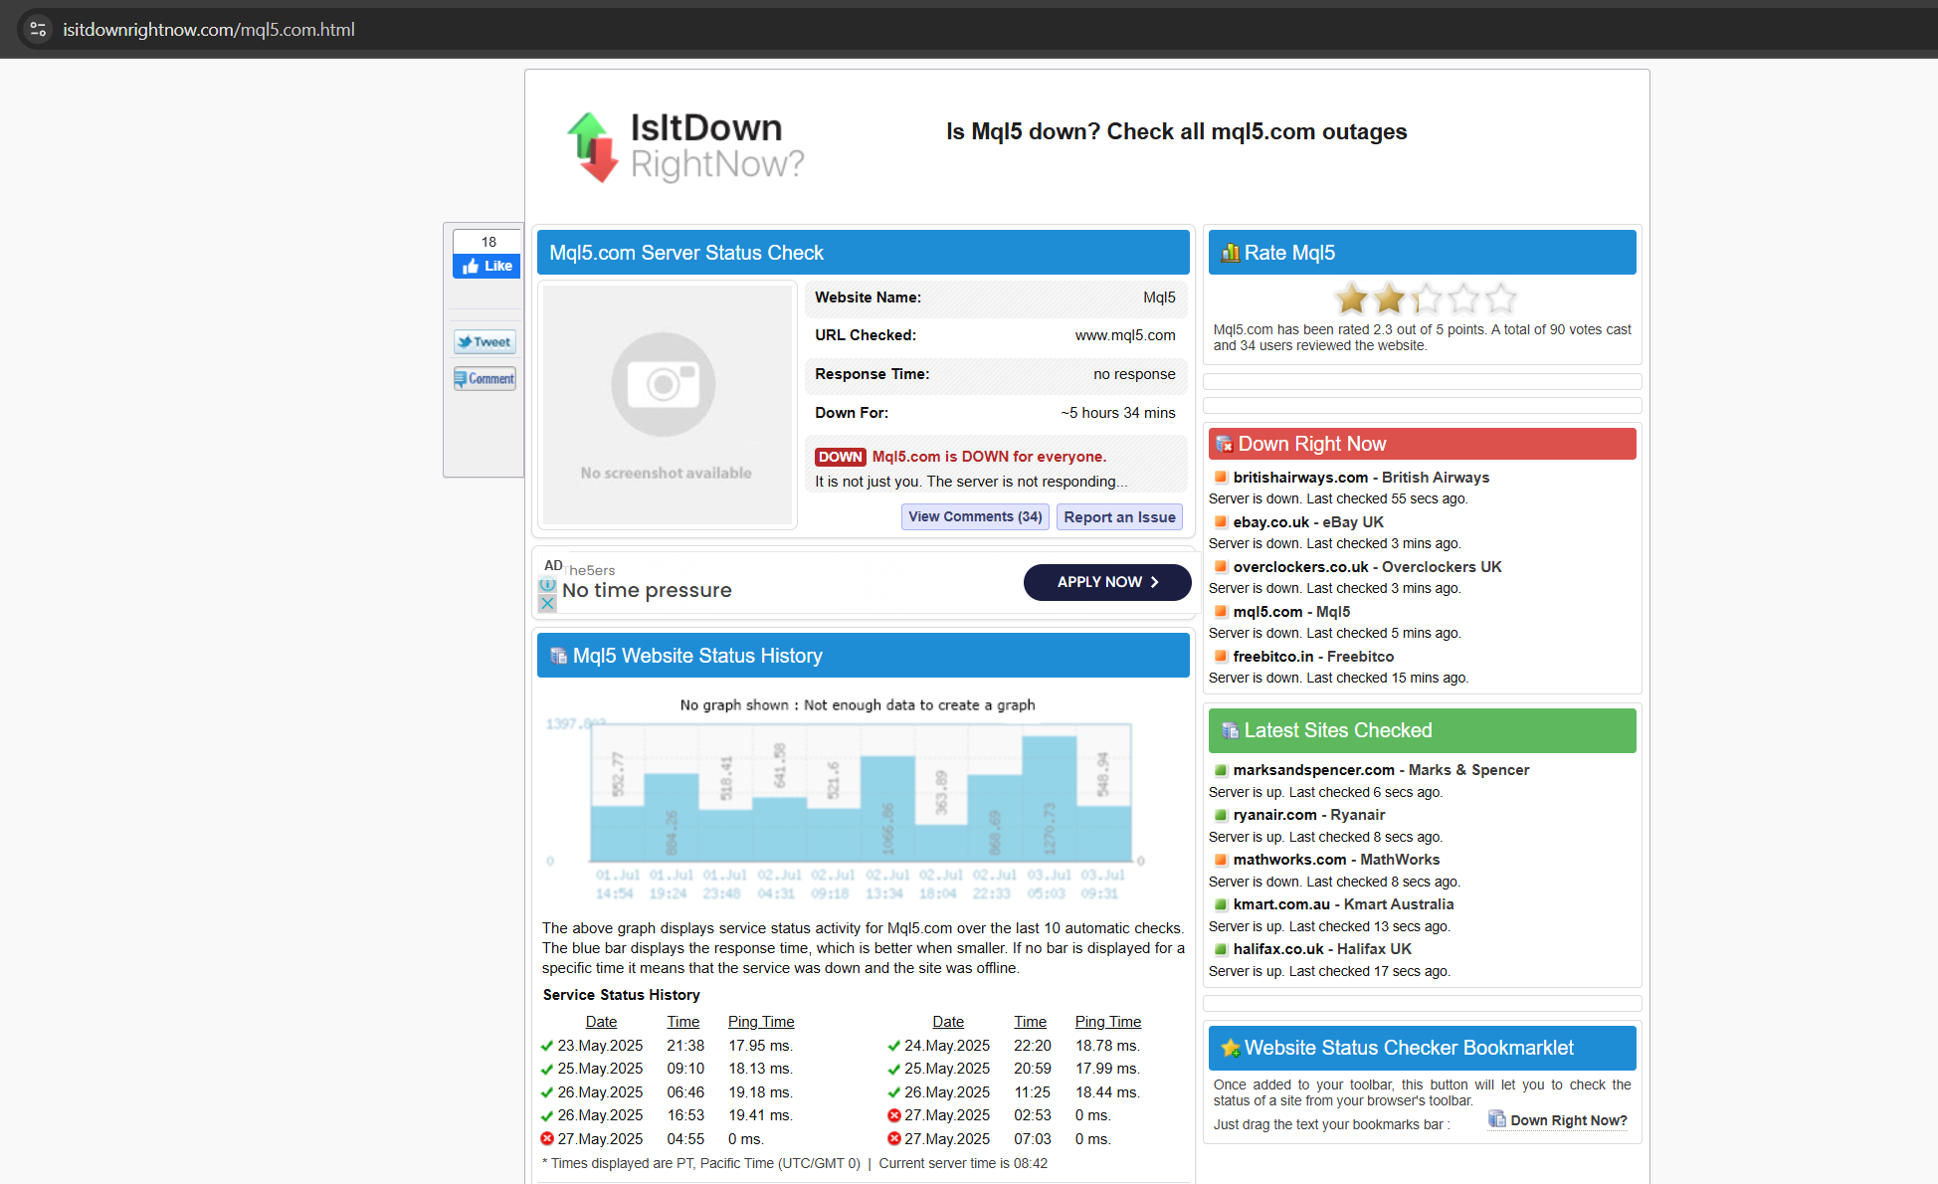Open halifax.co.uk link
This screenshot has height=1184, width=1938.
pyautogui.click(x=1278, y=949)
